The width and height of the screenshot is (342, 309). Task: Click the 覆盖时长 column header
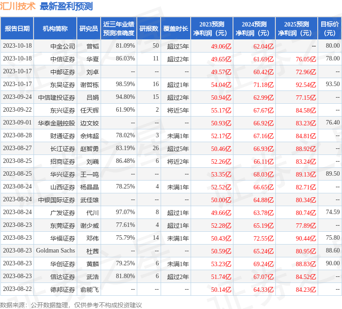pos(176,29)
